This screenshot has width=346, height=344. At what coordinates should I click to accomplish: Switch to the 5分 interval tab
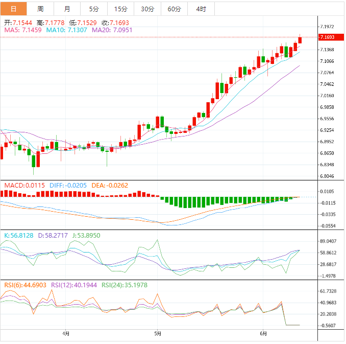pyautogui.click(x=94, y=9)
